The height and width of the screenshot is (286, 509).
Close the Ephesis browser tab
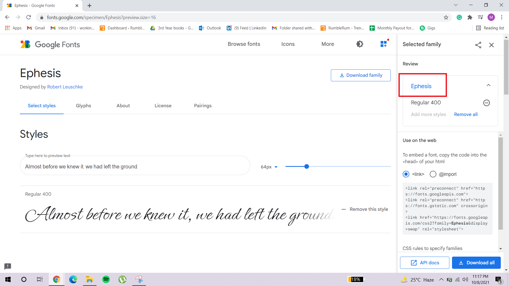point(77,6)
